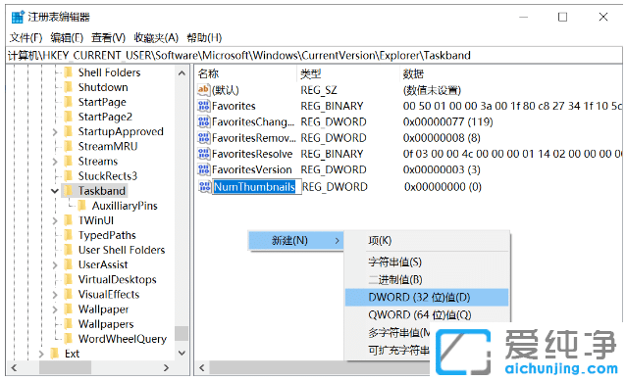Viewport: 626px width, 381px height.
Task: Click the data value 0x00000077 (119)
Action: click(448, 121)
